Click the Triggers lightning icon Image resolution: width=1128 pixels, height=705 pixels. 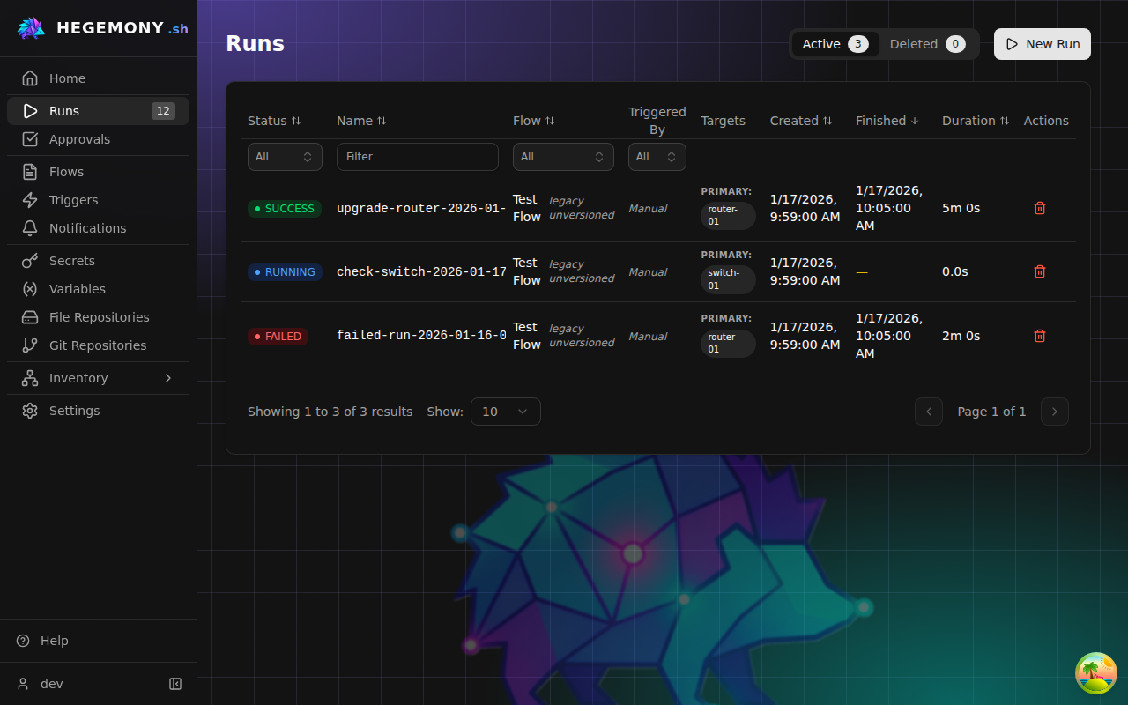[30, 200]
